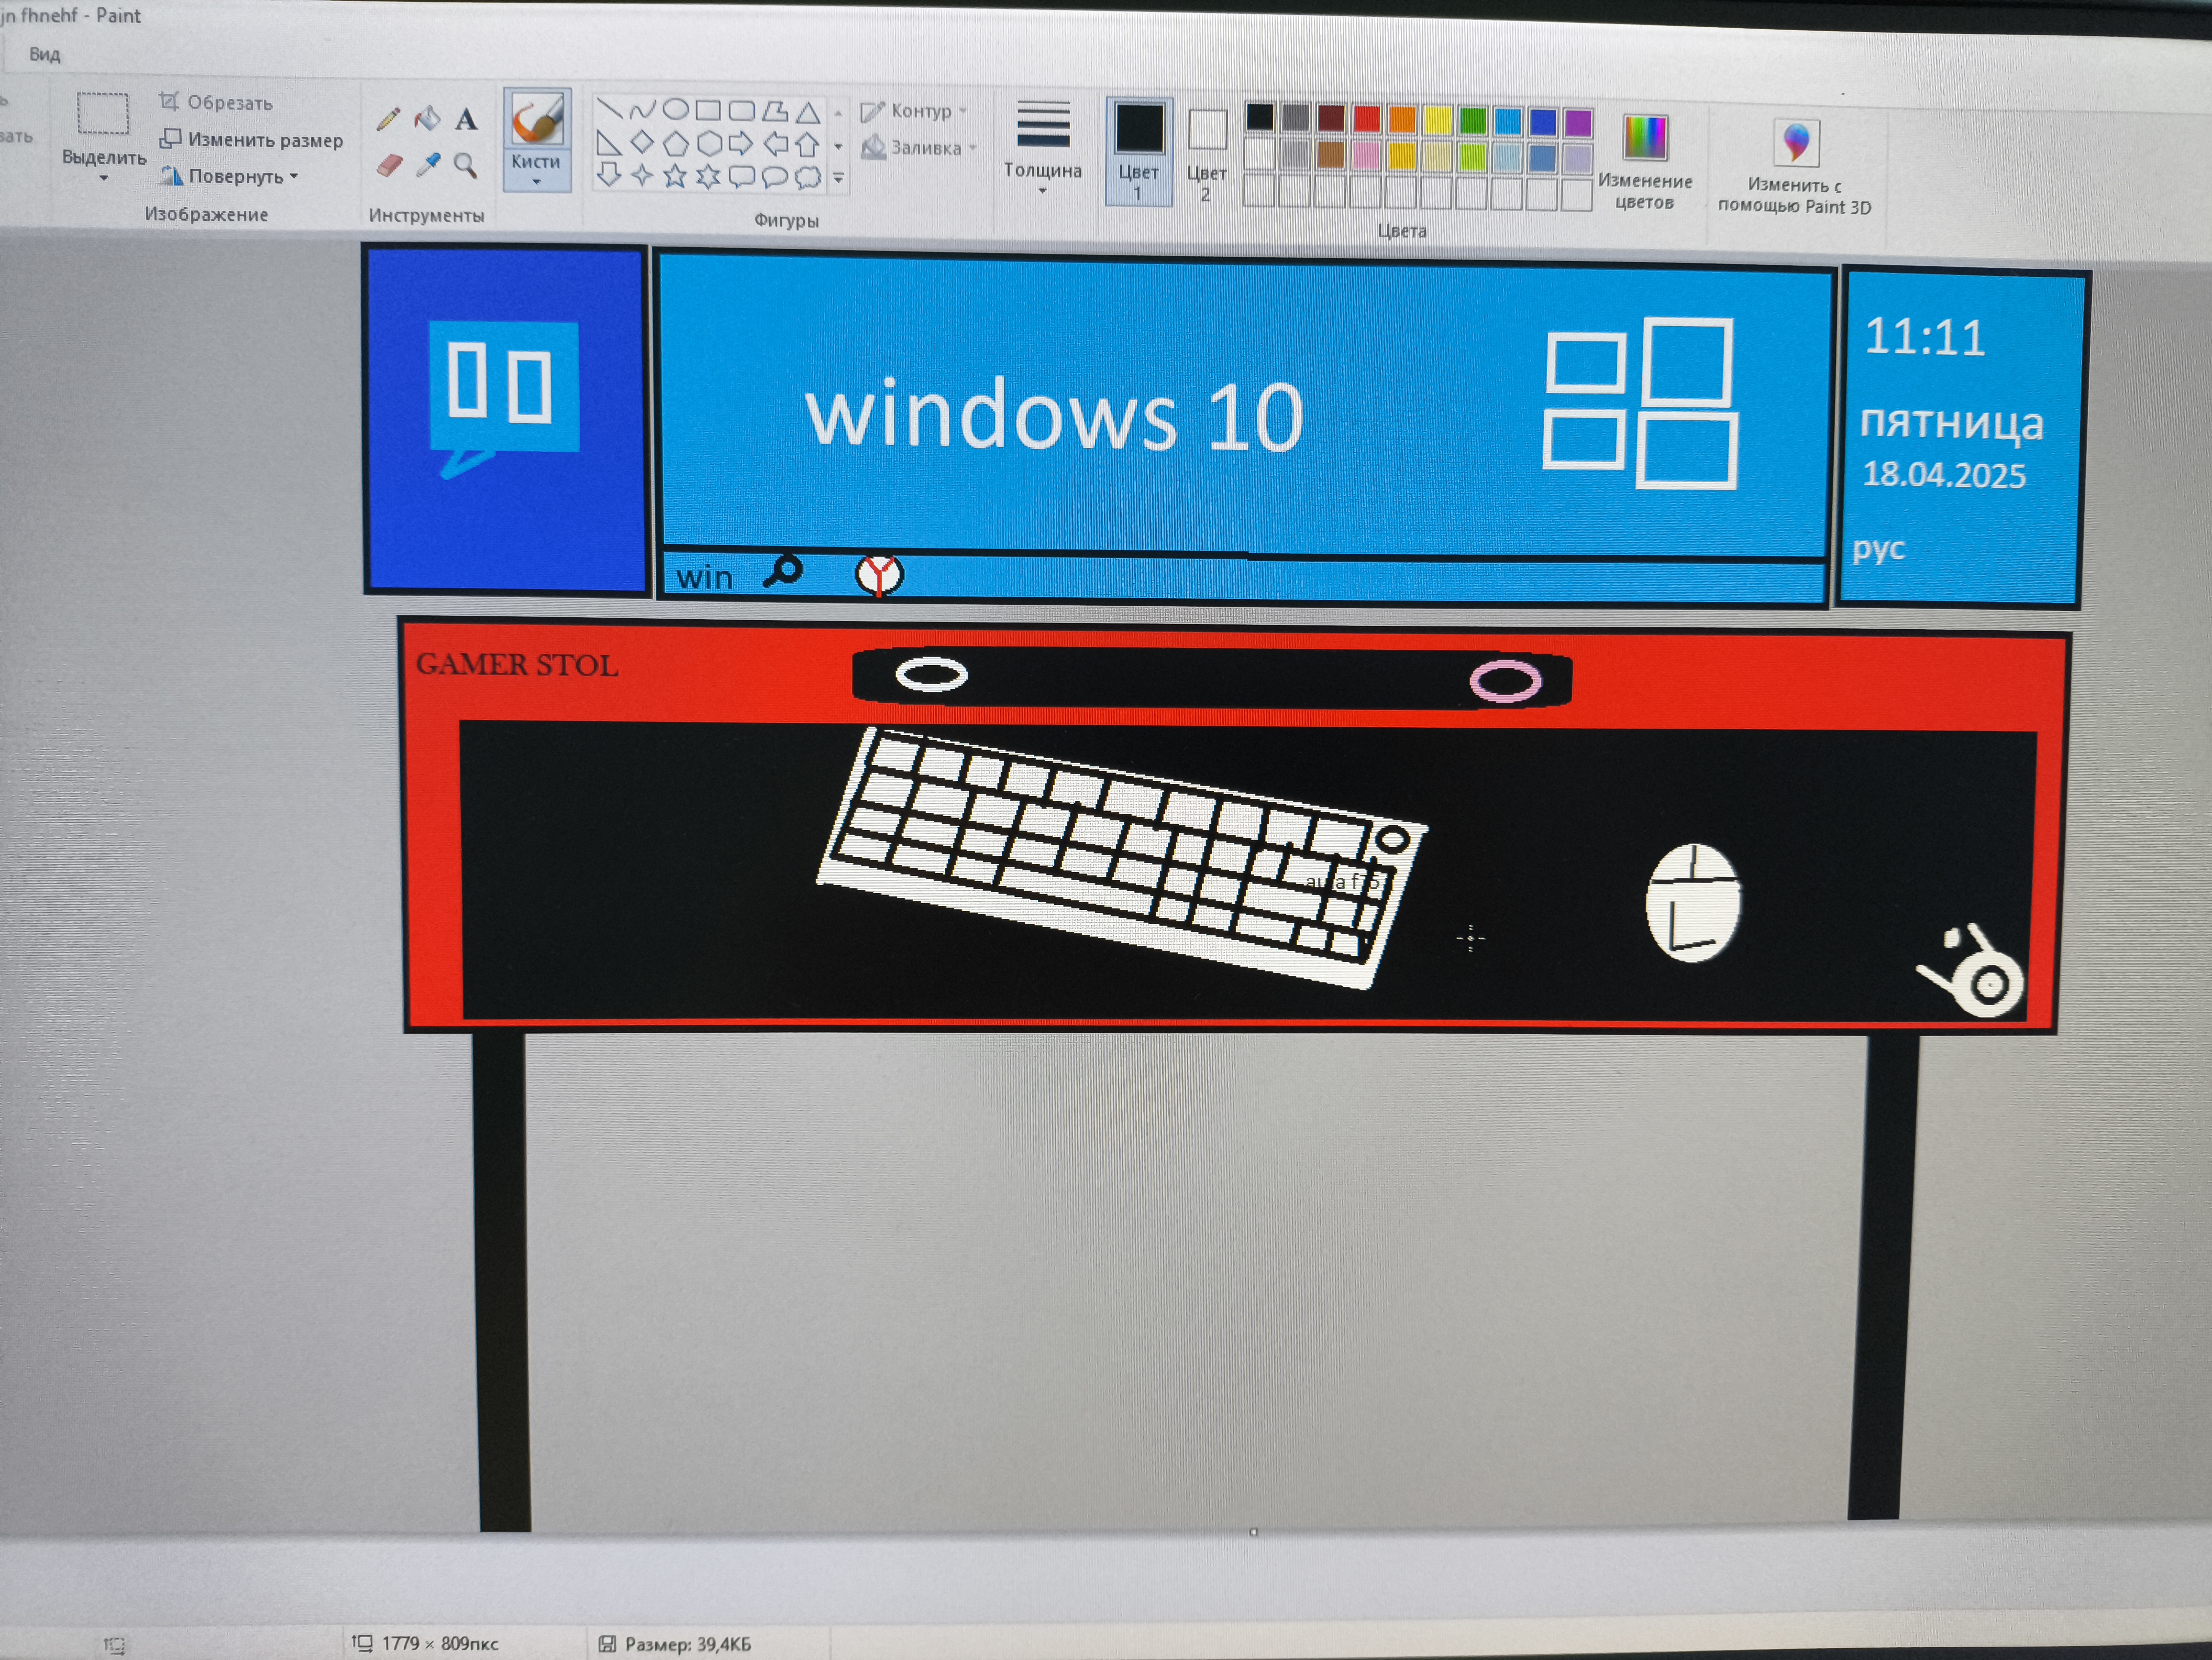Select the Text tool (letter A)
Image resolution: width=2212 pixels, height=1660 pixels.
[466, 120]
